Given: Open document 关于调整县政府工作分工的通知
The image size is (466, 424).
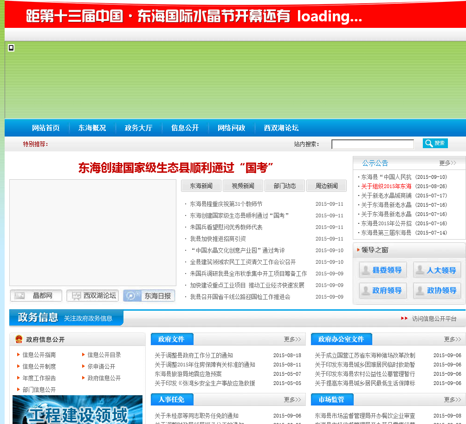Looking at the screenshot, I should (x=194, y=355).
